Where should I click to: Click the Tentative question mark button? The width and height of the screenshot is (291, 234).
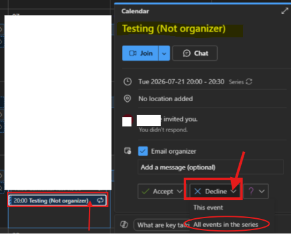(x=251, y=192)
